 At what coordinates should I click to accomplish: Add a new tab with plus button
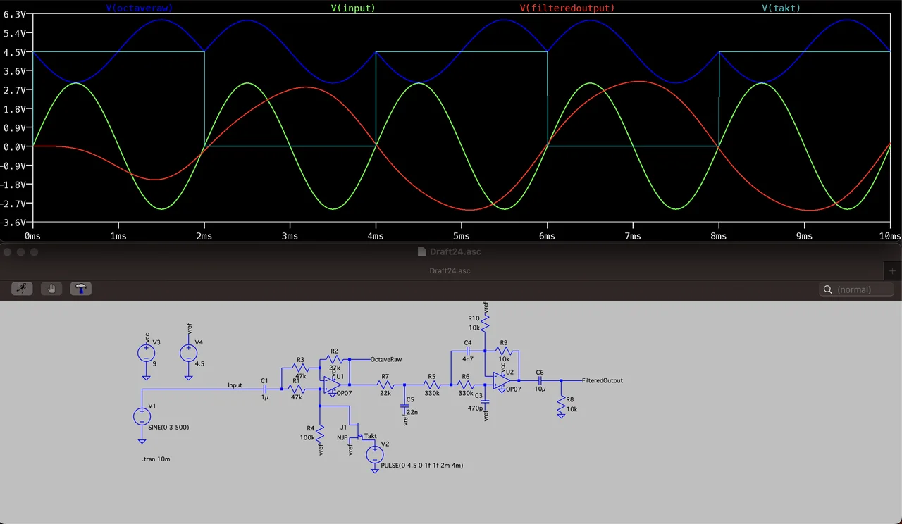click(x=892, y=270)
